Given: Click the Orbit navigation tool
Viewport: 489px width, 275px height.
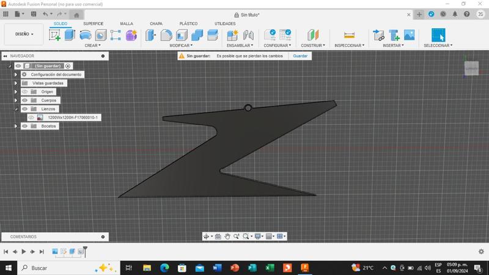Looking at the screenshot, I should pos(206,237).
